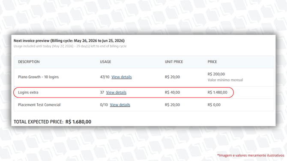The width and height of the screenshot is (287, 161).
Task: Click the 'Valor mínimo mensal' note
Action: (x=225, y=80)
